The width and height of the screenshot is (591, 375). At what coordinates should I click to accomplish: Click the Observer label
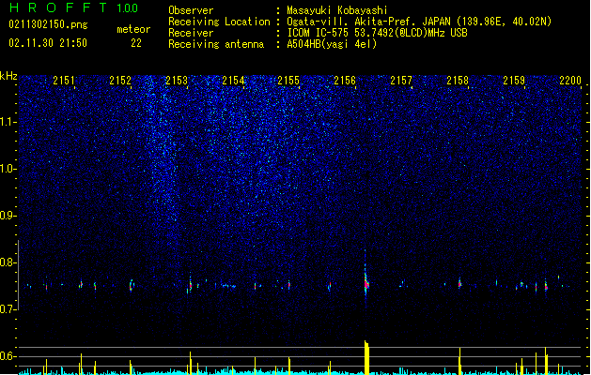[191, 10]
